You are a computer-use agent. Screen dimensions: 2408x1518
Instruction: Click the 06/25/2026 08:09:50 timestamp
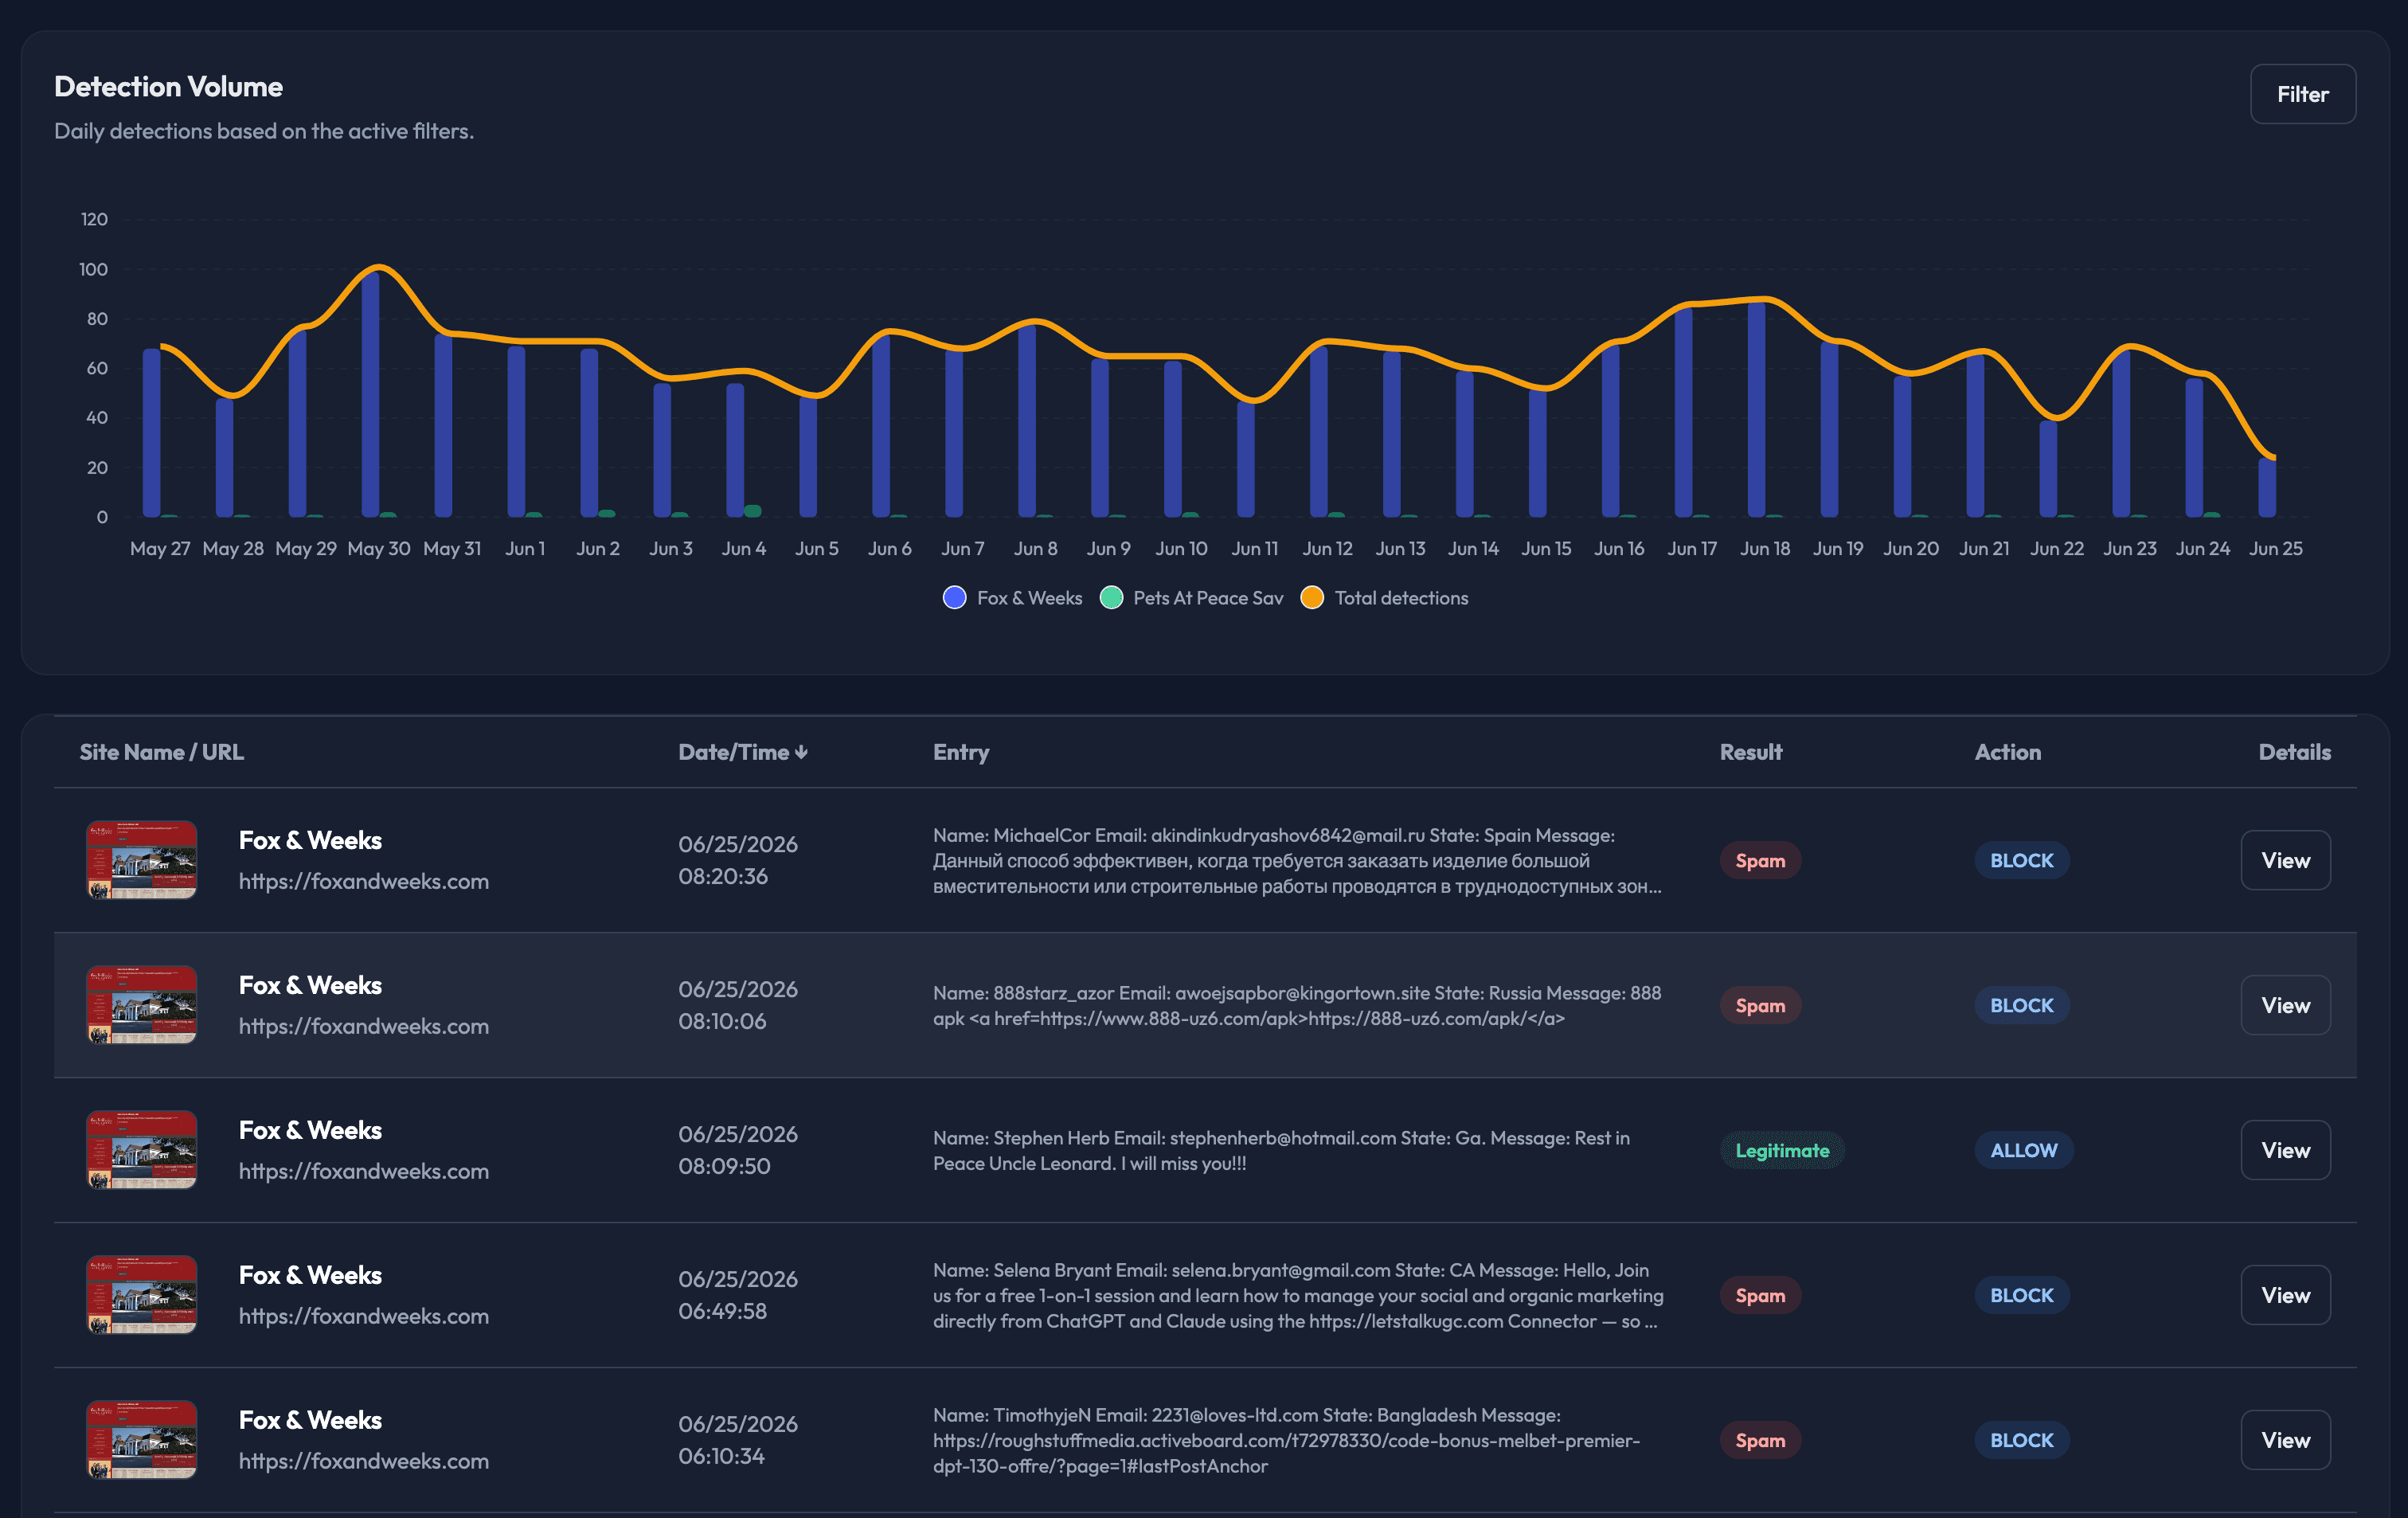click(x=738, y=1150)
